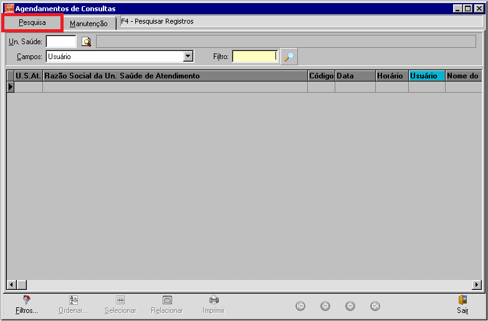Go to previous record navigation icon
The width and height of the screenshot is (488, 321).
pyautogui.click(x=325, y=306)
